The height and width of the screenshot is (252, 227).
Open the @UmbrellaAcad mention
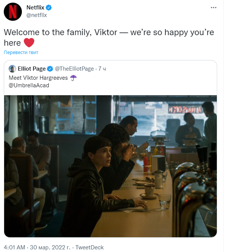click(x=29, y=85)
